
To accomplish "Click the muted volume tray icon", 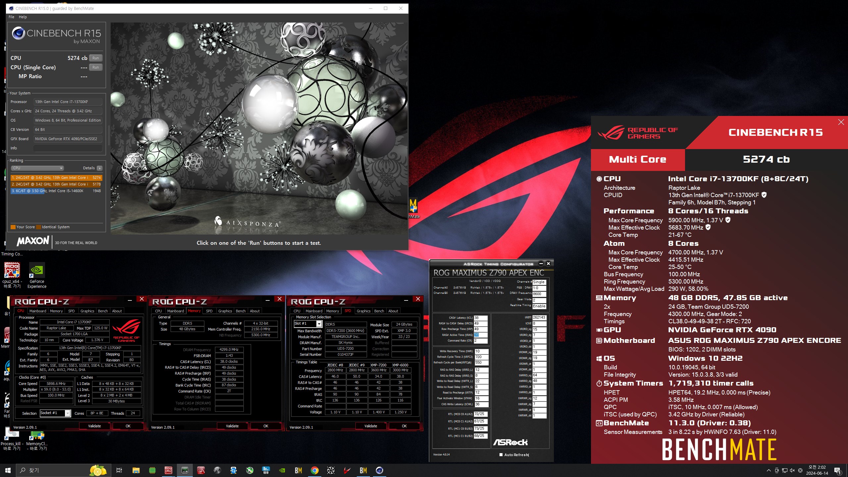I will pos(792,470).
